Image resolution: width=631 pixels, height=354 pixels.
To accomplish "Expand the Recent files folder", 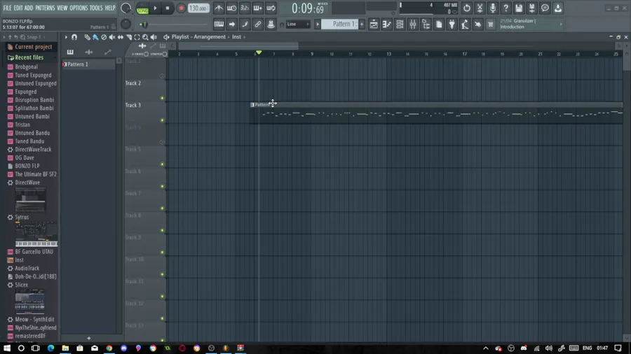I will [x=29, y=57].
